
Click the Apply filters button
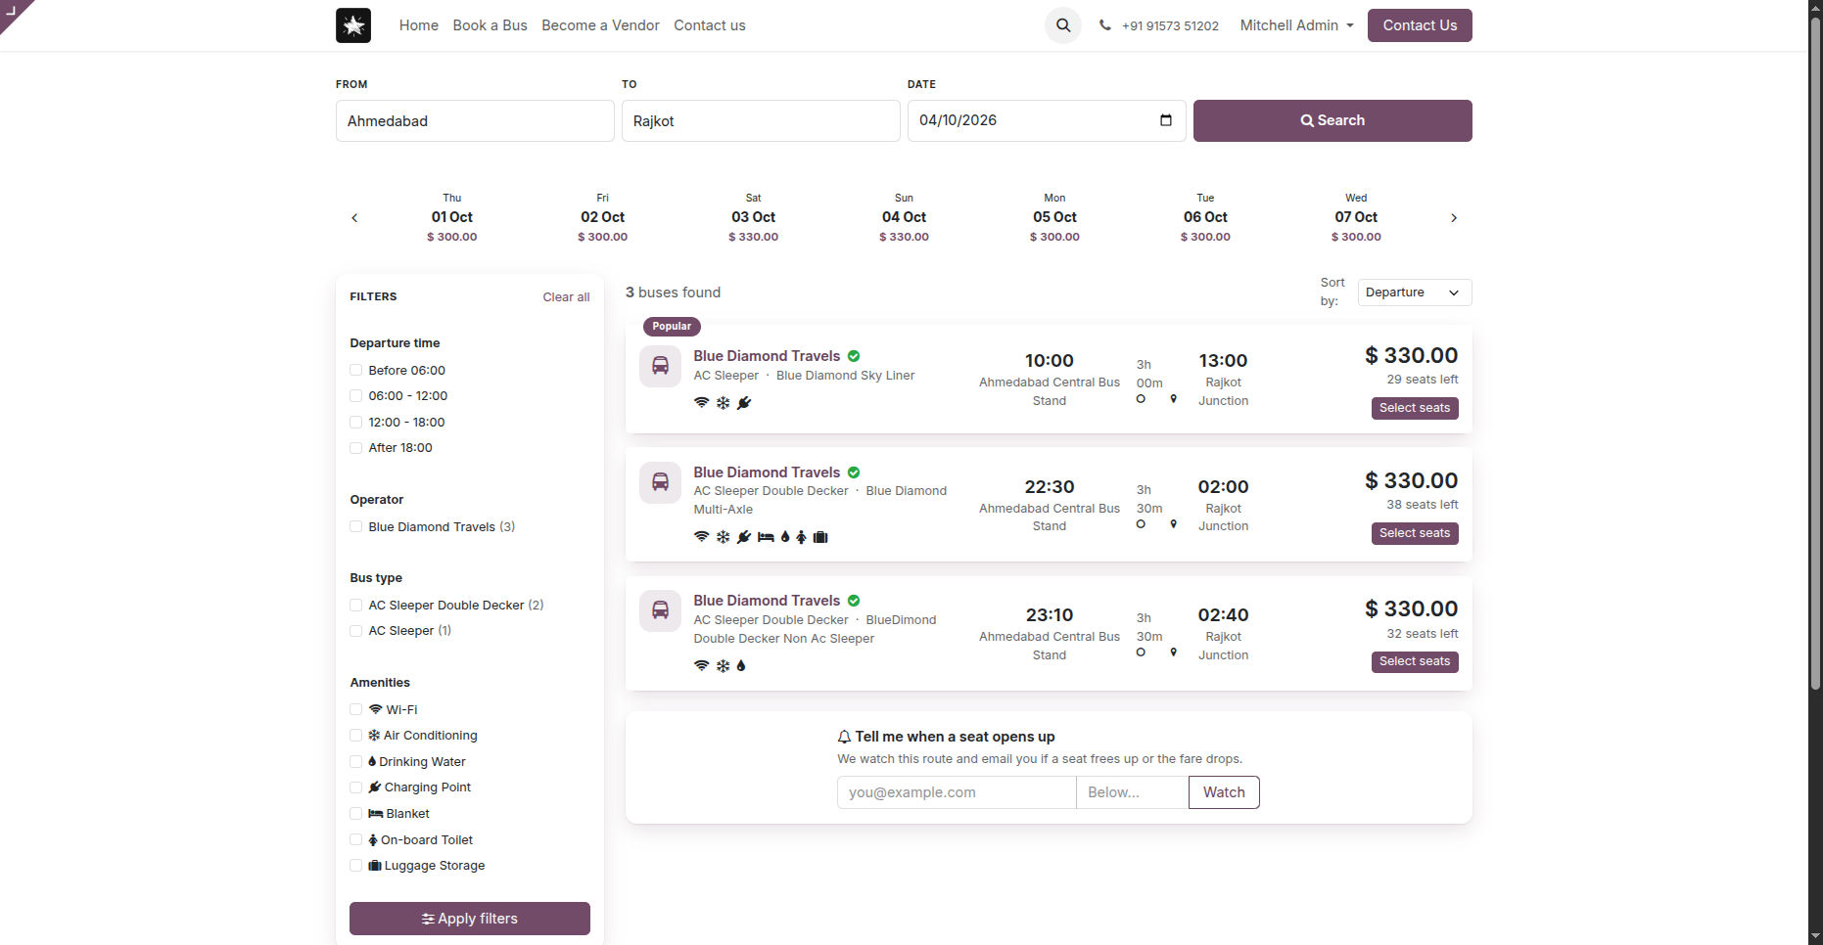pyautogui.click(x=470, y=919)
